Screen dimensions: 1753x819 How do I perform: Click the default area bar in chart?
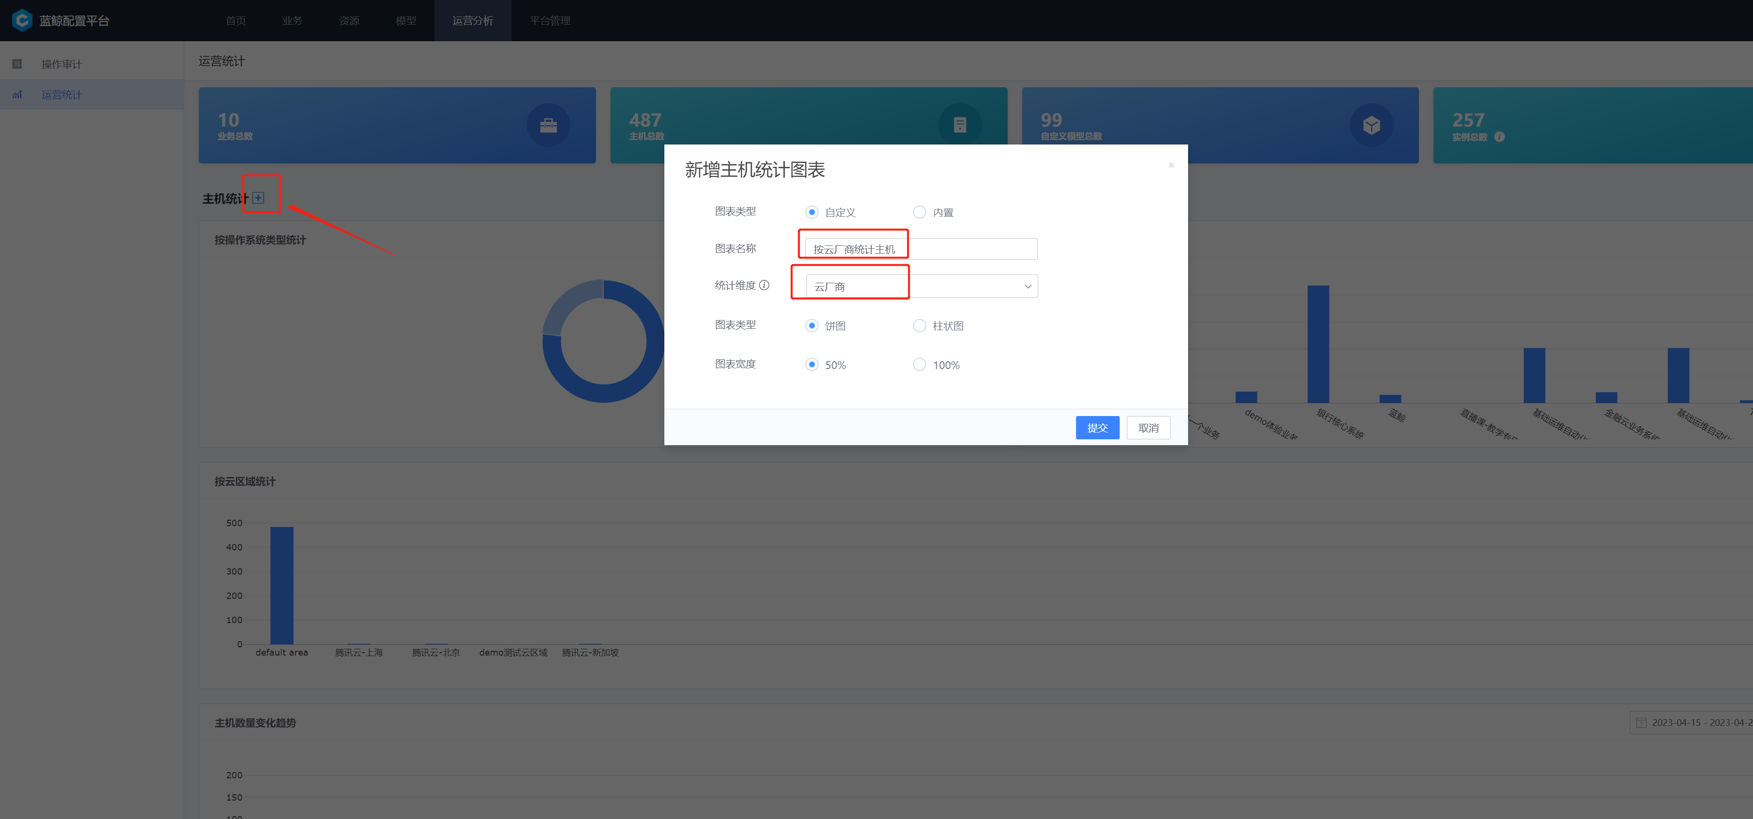tap(282, 586)
